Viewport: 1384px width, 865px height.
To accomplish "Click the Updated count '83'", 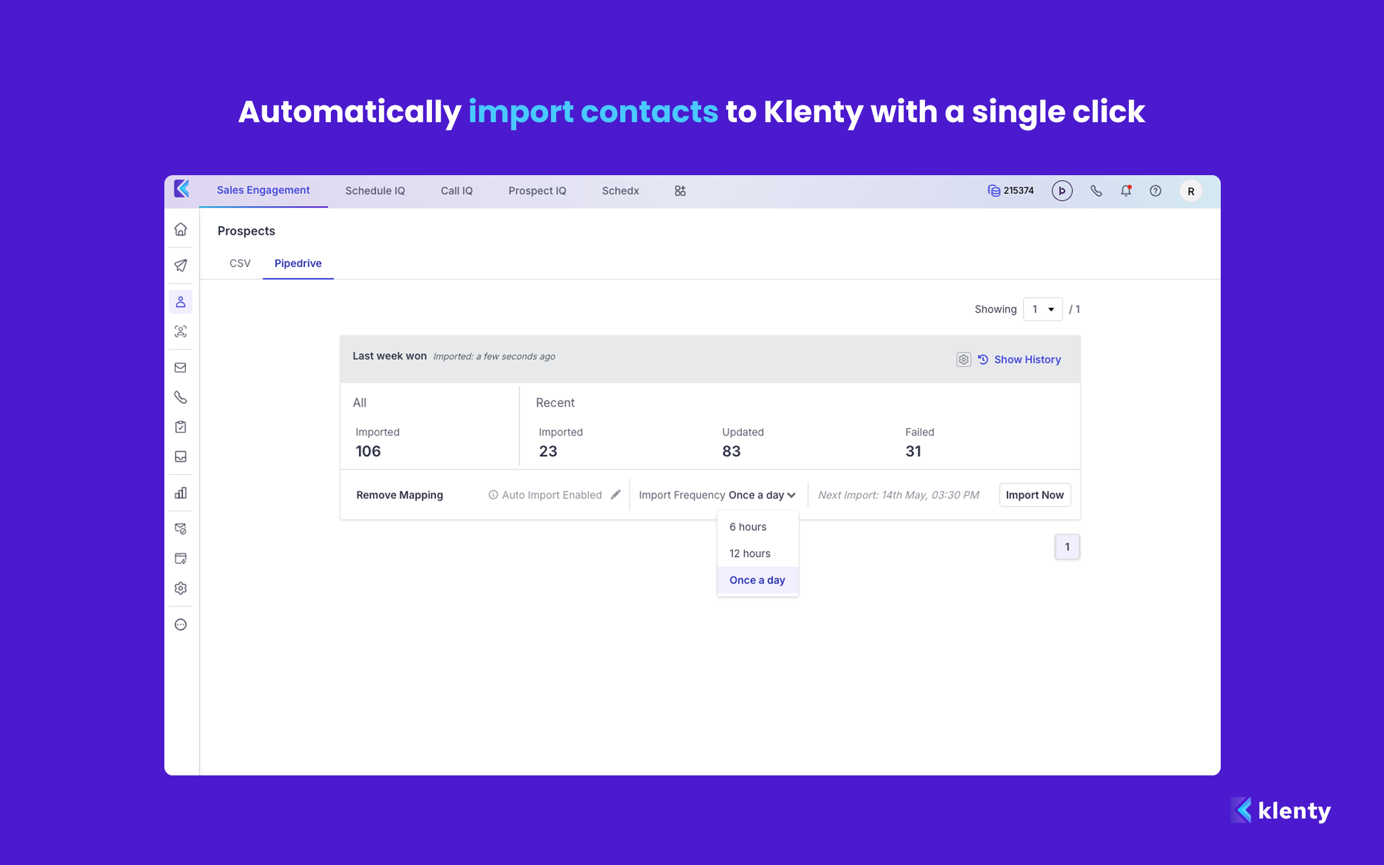I will pyautogui.click(x=731, y=451).
